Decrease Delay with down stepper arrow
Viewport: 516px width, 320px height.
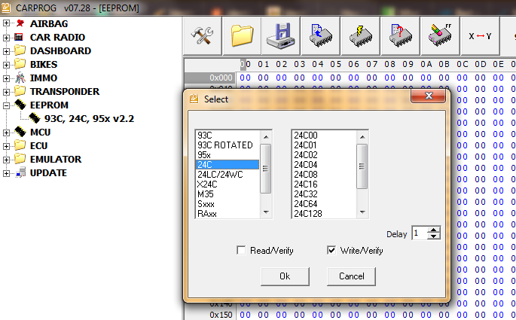click(434, 236)
